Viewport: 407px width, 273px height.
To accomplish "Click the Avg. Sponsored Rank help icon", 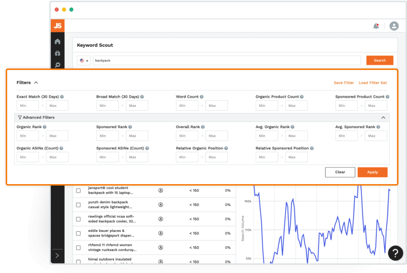I will tap(378, 127).
